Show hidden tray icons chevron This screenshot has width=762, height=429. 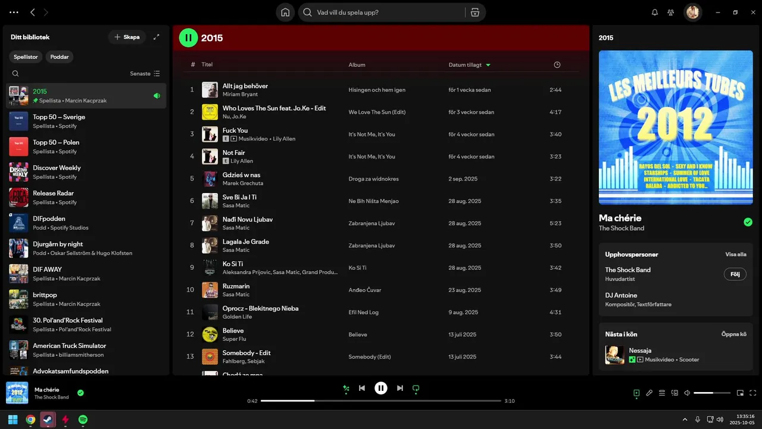click(685, 419)
